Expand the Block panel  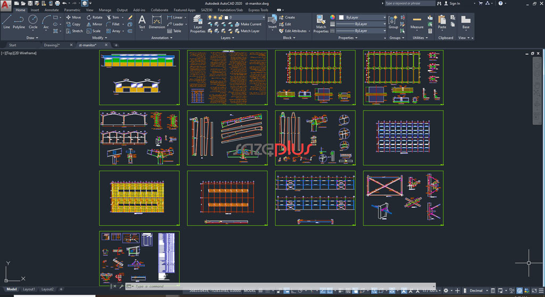[289, 38]
